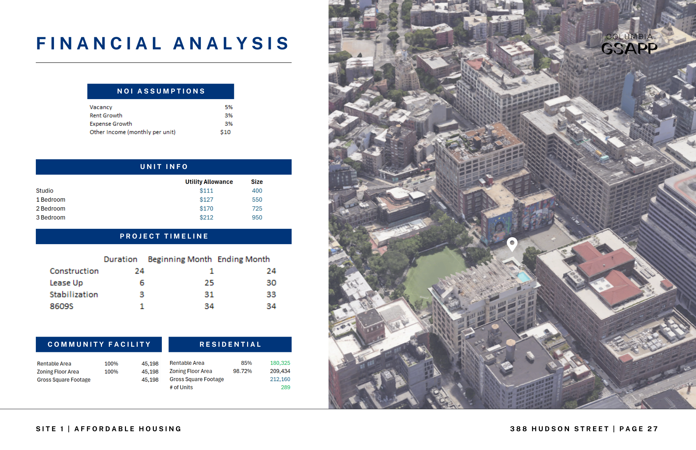
Task: Select the 3 Bedroom size value 950
Action: pyautogui.click(x=257, y=217)
